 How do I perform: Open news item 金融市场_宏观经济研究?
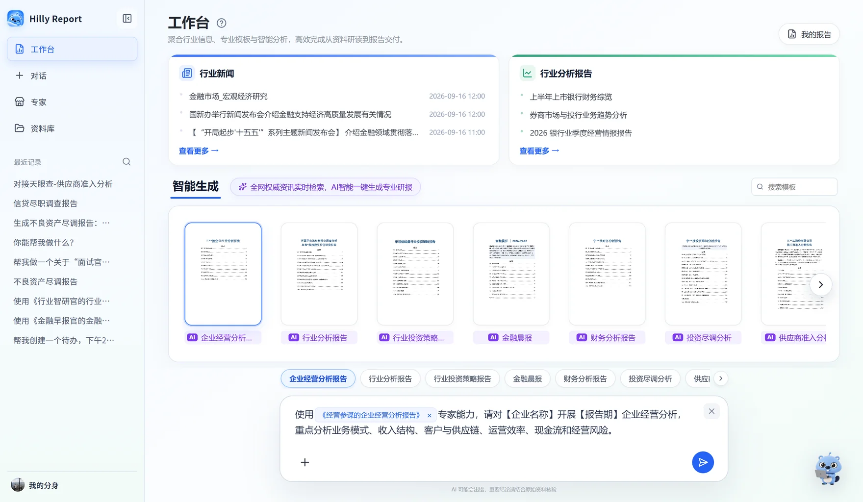pyautogui.click(x=228, y=97)
